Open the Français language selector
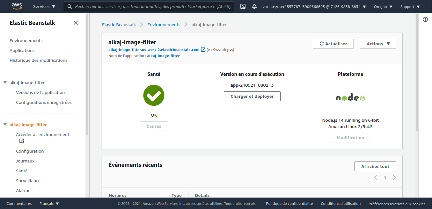Image resolution: width=432 pixels, height=209 pixels. [49, 204]
